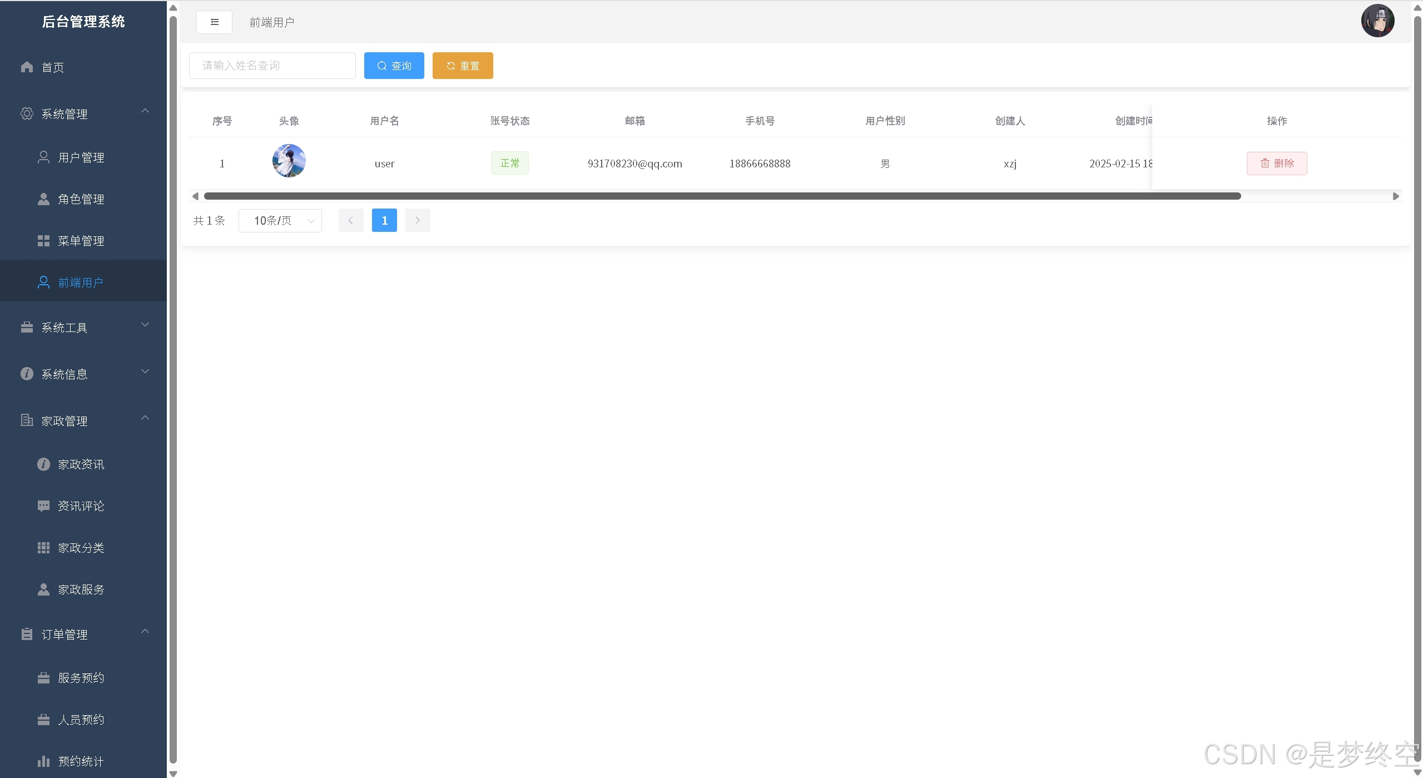The width and height of the screenshot is (1423, 778).
Task: Expand the 系统信息 menu group
Action: point(145,371)
